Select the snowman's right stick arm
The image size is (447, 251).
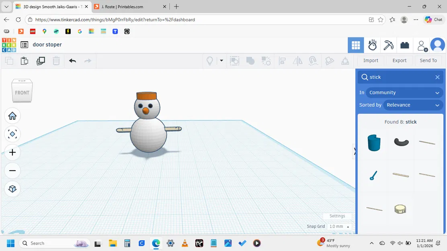[173, 129]
